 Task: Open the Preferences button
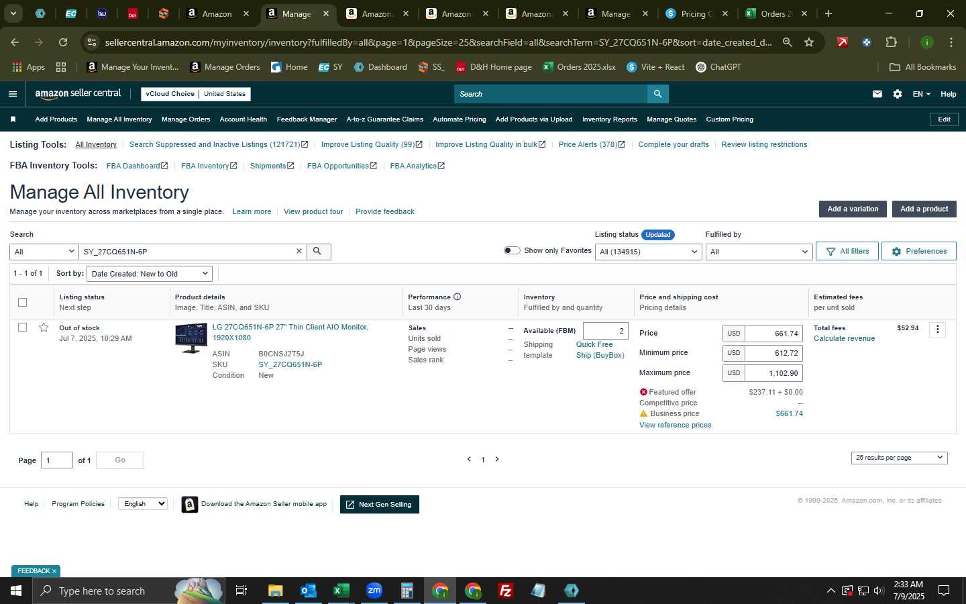919,251
